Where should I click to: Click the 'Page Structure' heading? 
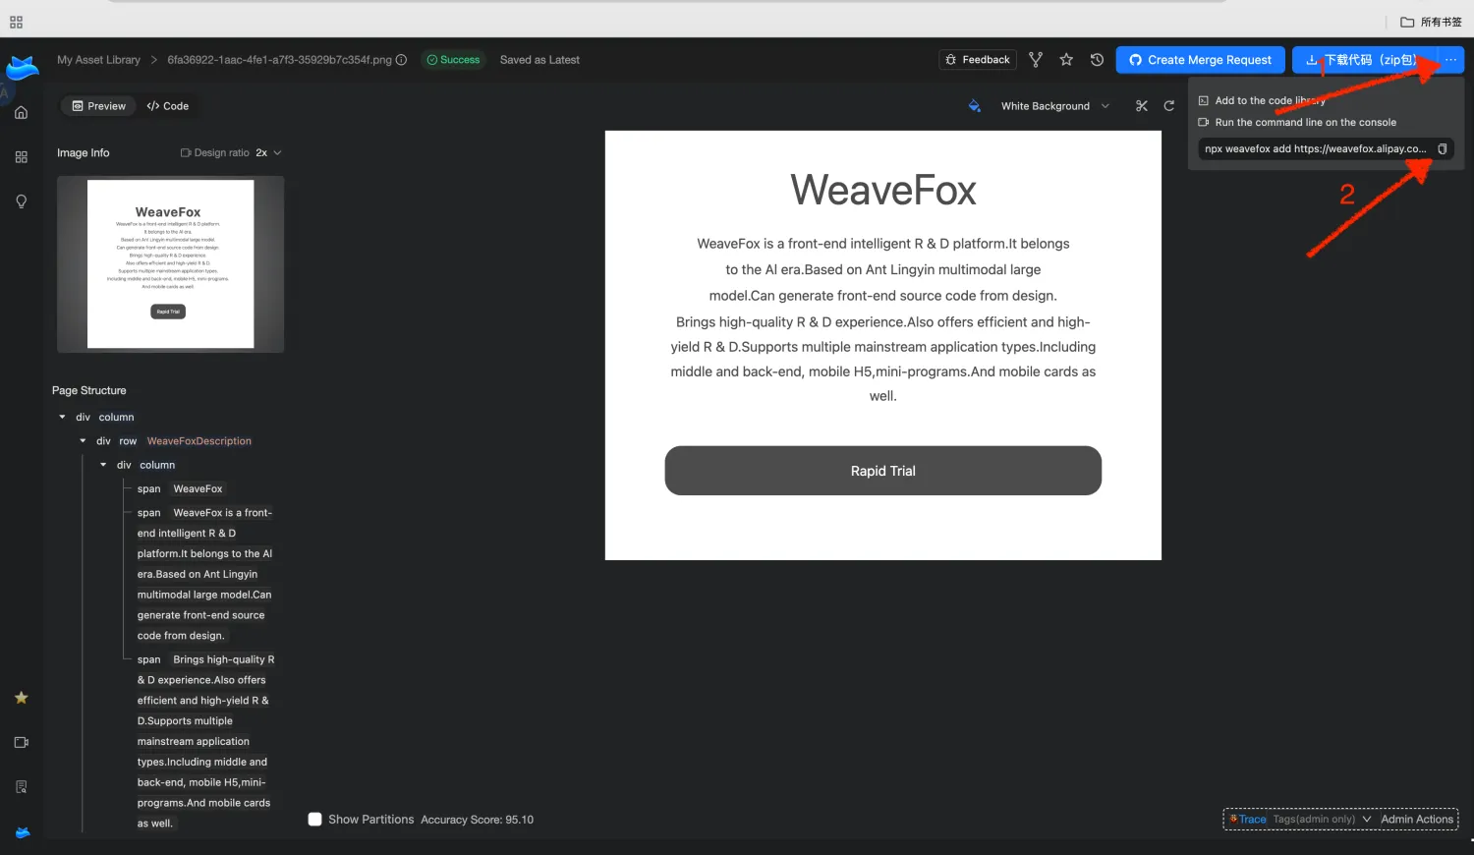pyautogui.click(x=89, y=391)
